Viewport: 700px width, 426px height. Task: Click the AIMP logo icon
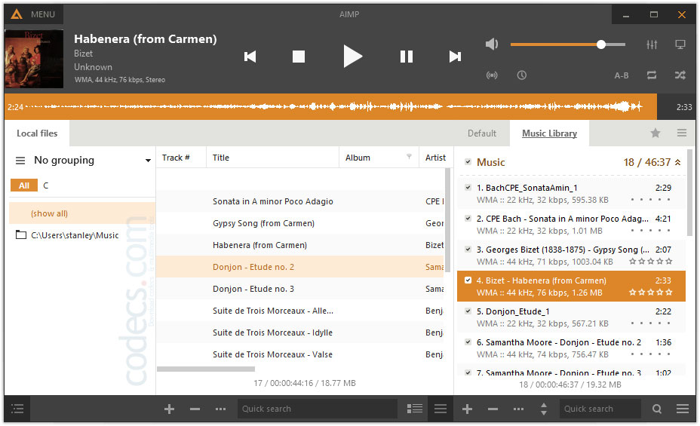(x=17, y=14)
